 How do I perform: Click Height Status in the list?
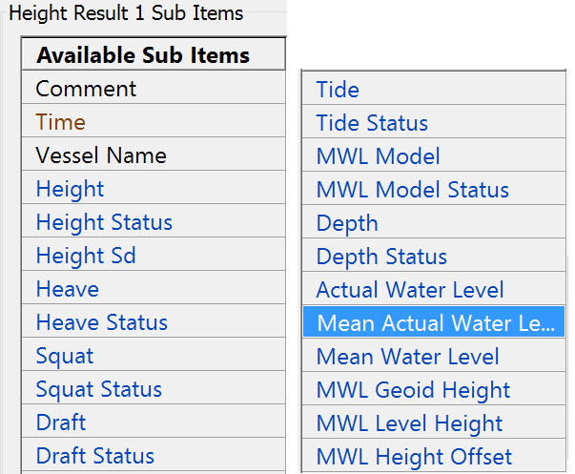(x=104, y=222)
